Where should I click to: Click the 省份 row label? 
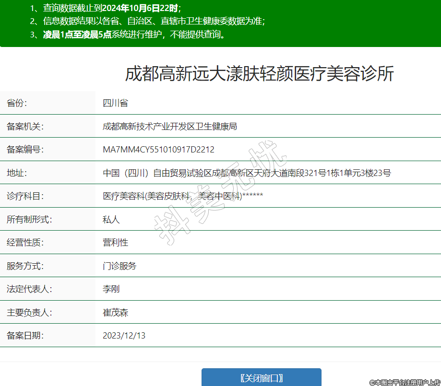pyautogui.click(x=17, y=103)
